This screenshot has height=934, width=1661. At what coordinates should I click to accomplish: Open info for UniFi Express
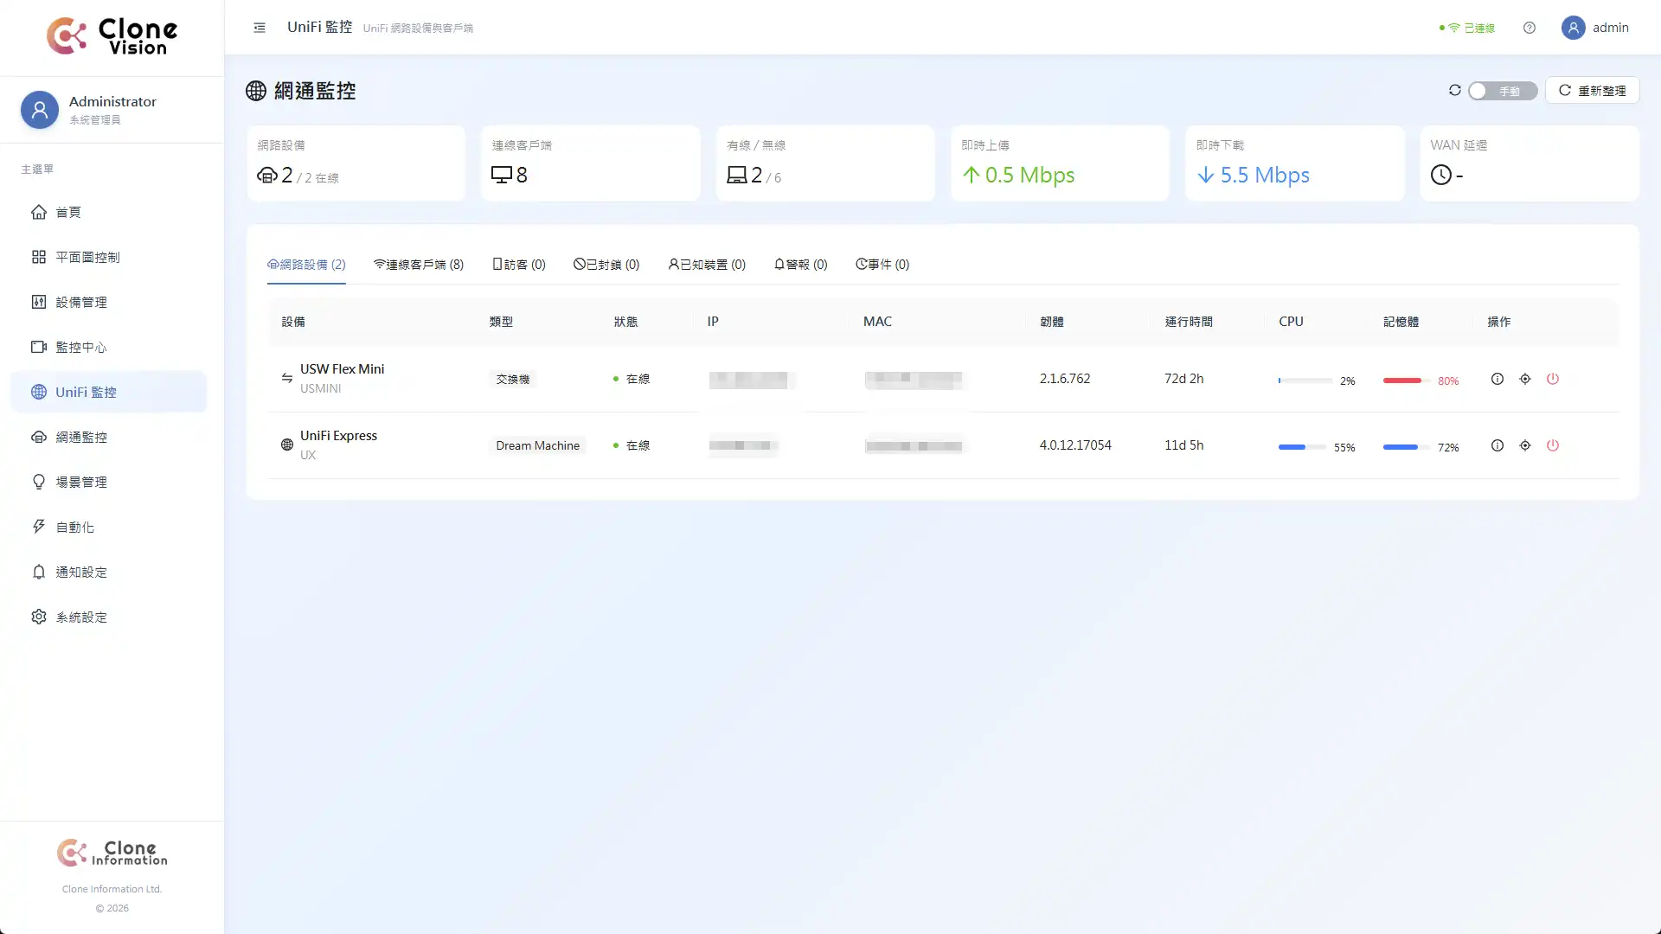pyautogui.click(x=1497, y=445)
